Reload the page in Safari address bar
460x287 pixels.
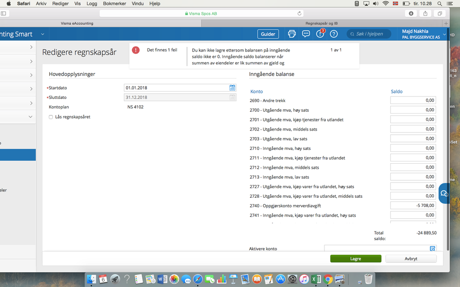299,13
